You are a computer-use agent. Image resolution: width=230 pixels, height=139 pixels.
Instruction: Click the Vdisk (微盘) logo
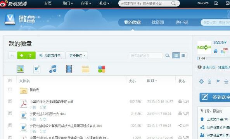(x=20, y=19)
